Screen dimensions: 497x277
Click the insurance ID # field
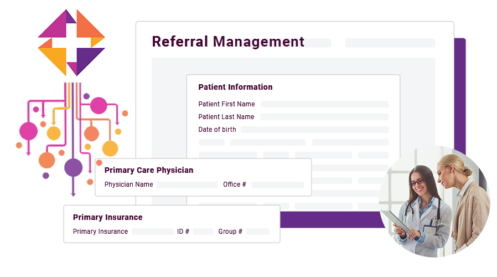pyautogui.click(x=203, y=232)
